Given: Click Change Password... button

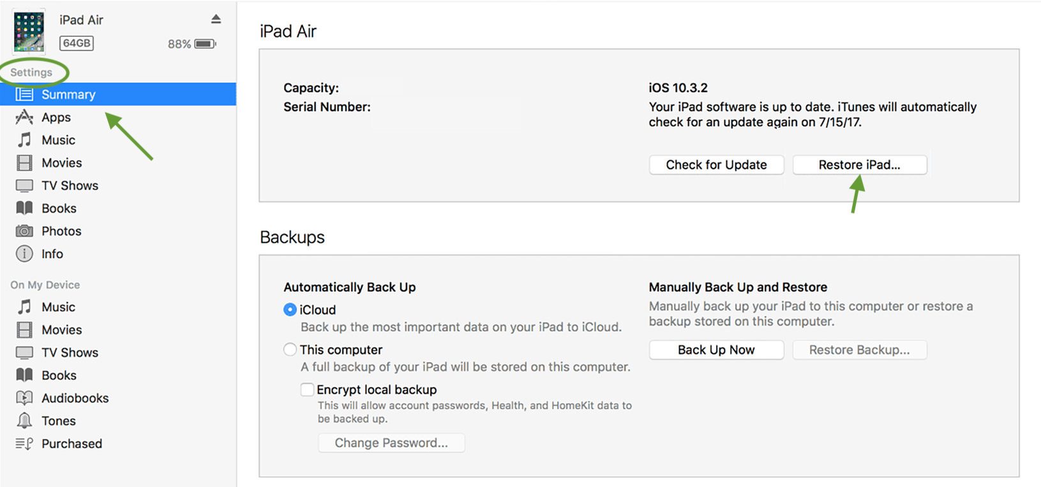Looking at the screenshot, I should [391, 443].
